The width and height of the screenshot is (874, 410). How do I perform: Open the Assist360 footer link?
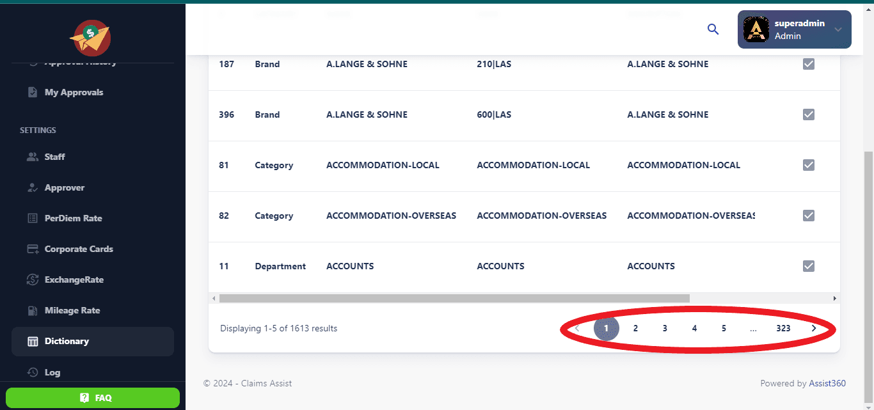click(x=827, y=383)
